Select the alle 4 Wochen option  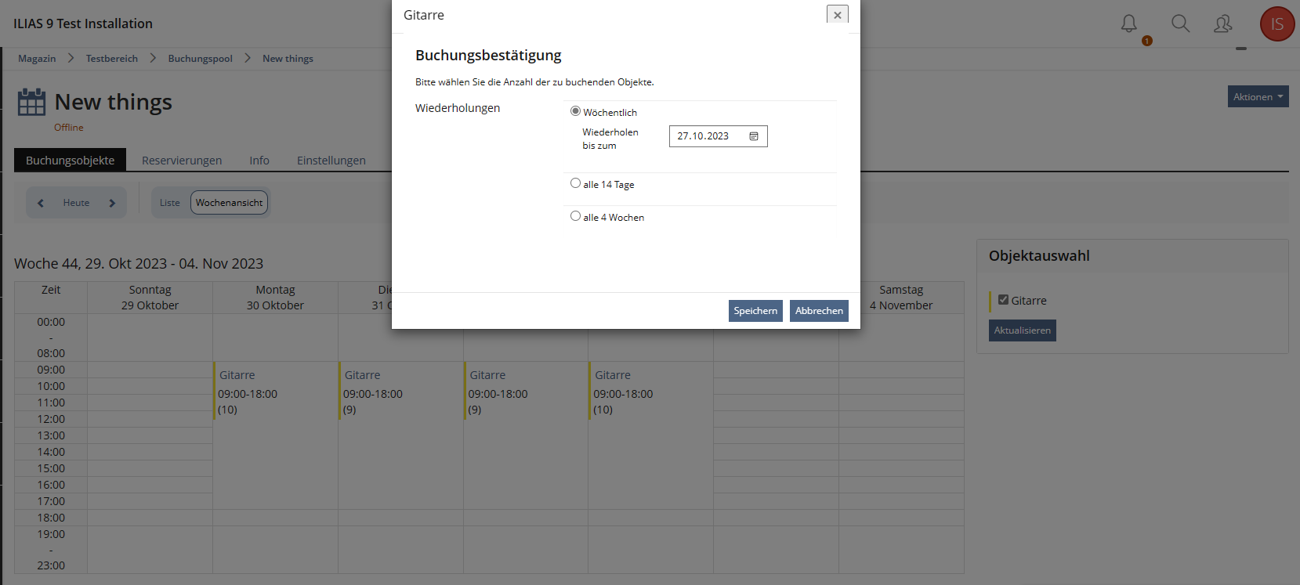575,216
